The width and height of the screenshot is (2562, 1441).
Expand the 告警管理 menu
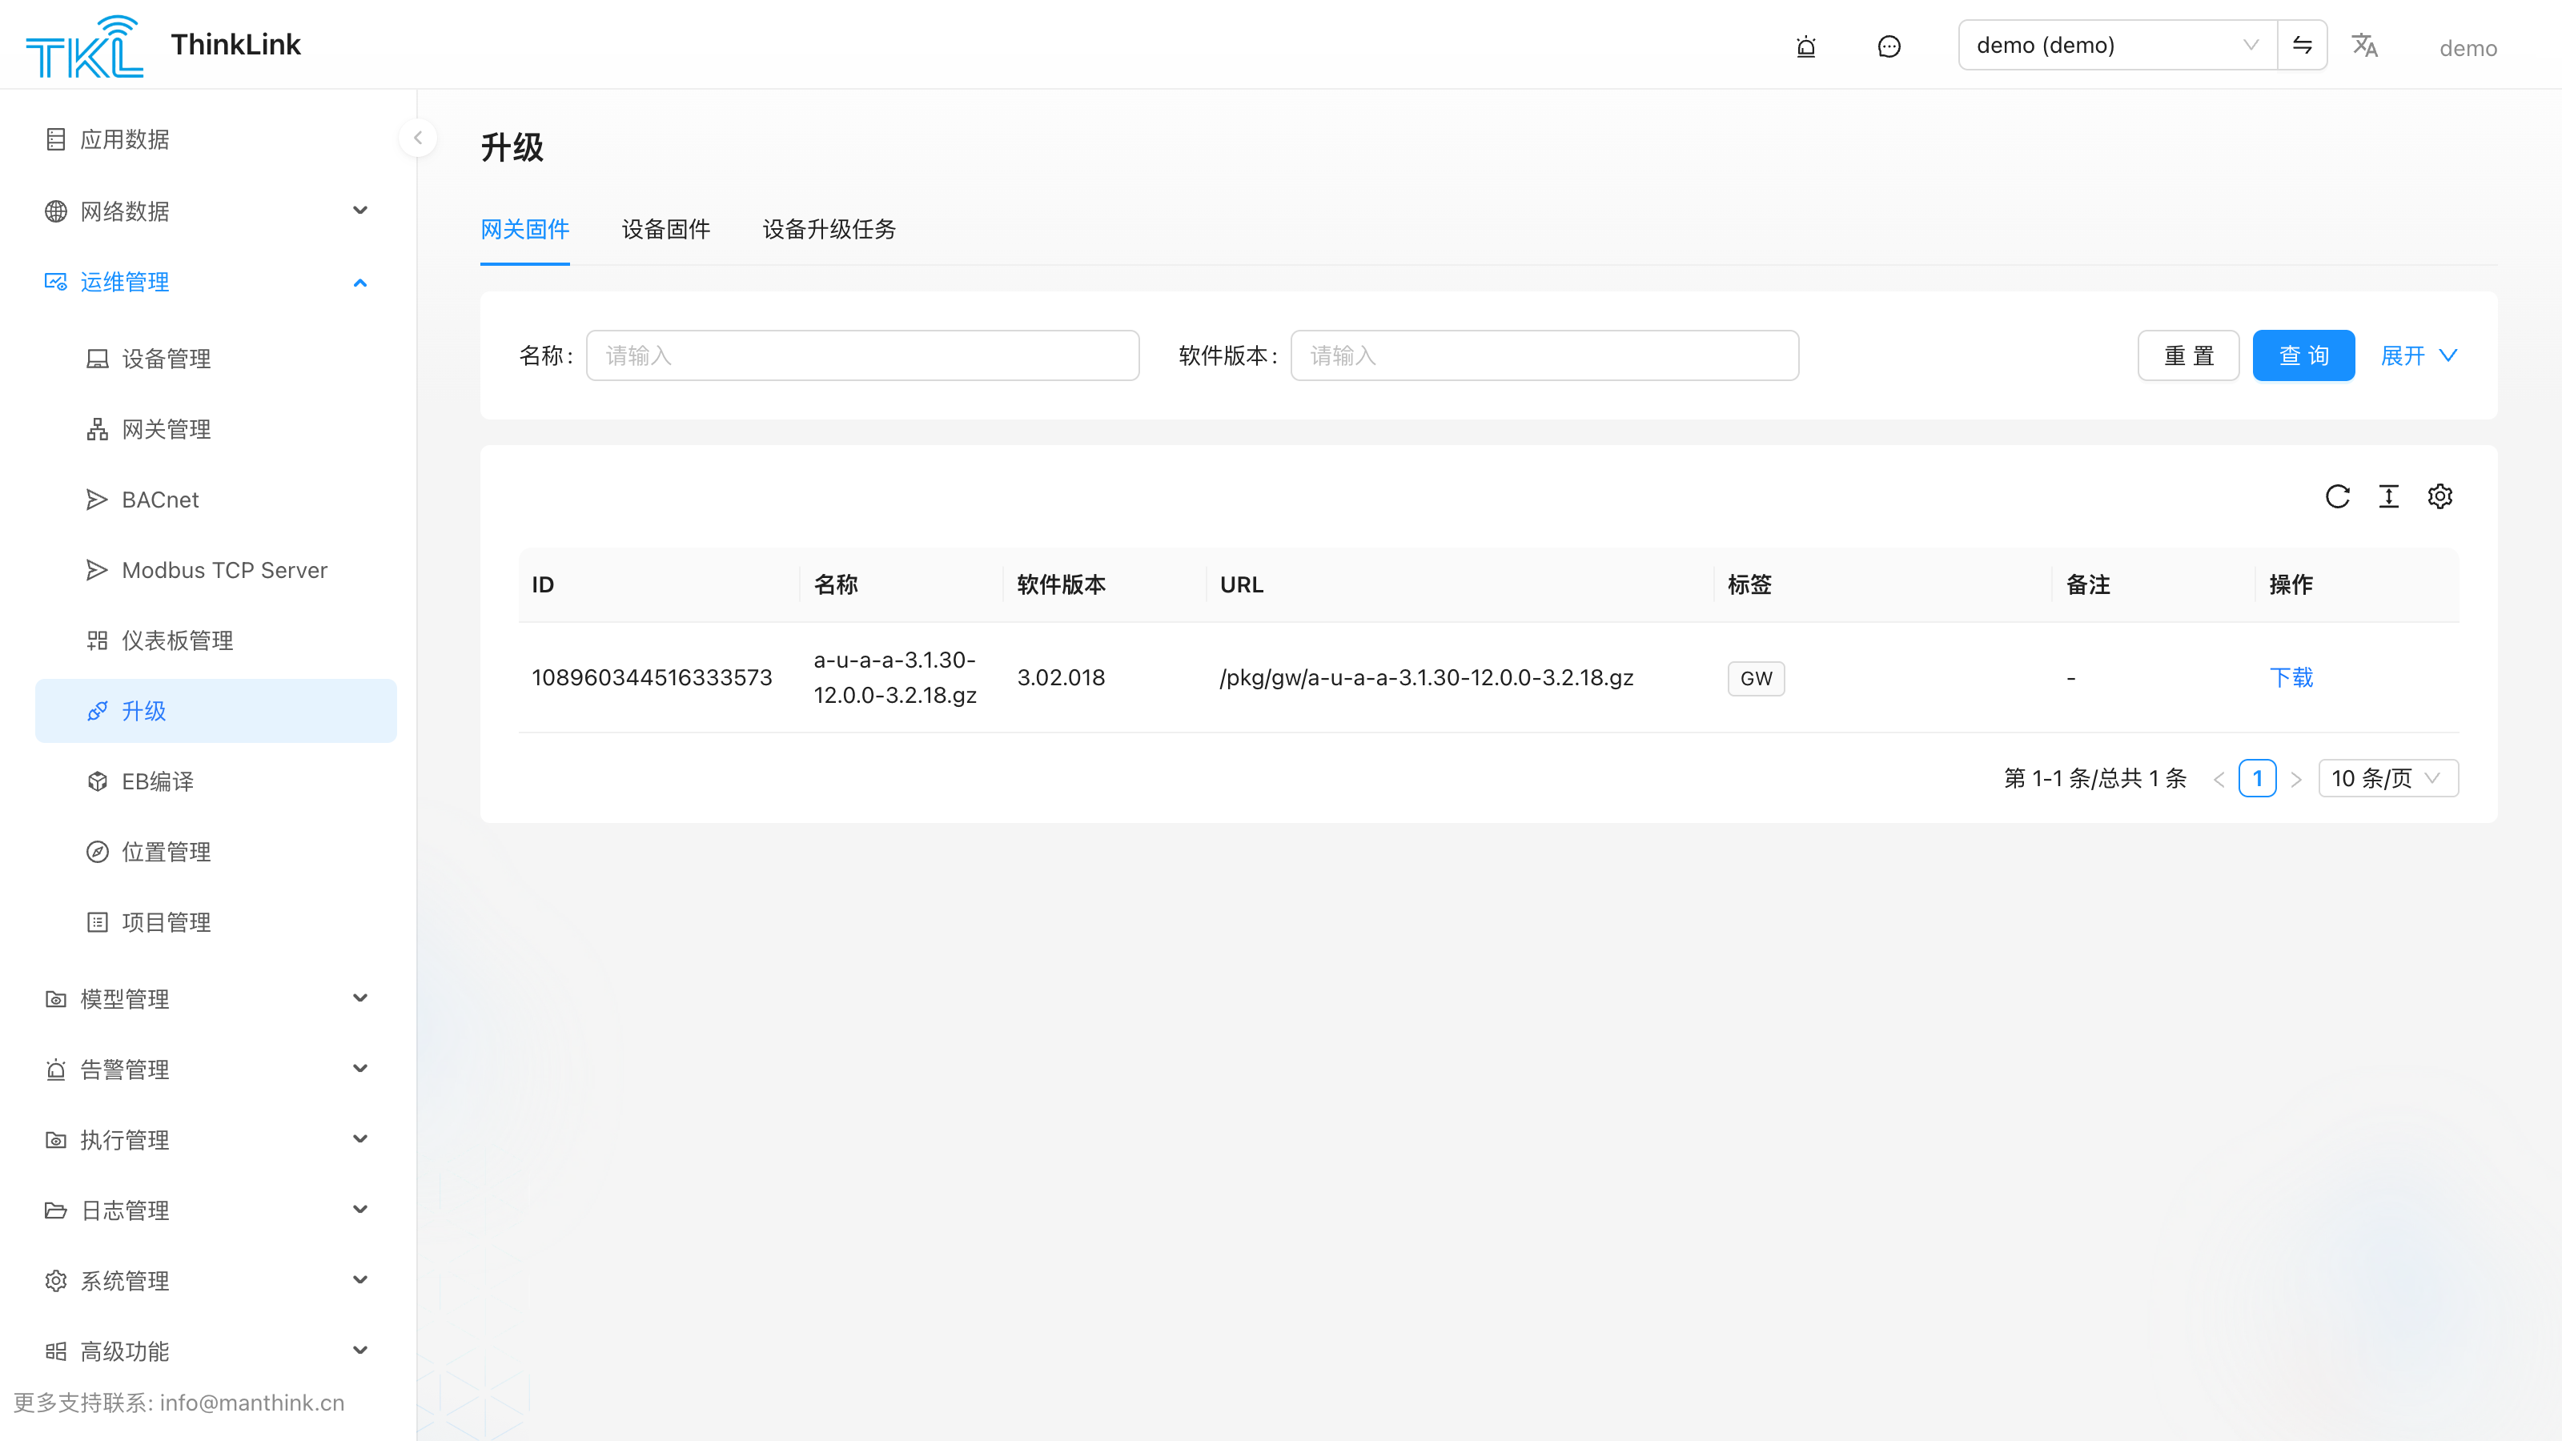208,1069
